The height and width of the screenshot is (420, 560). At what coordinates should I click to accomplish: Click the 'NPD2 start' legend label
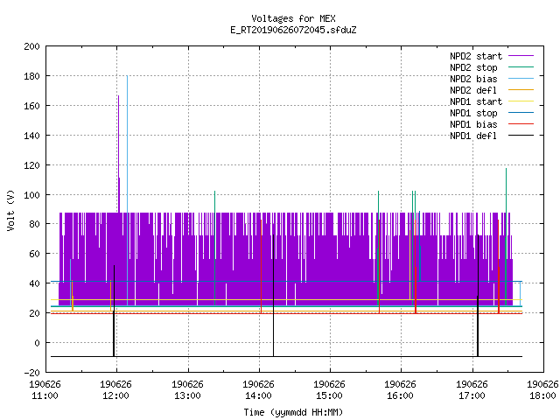pyautogui.click(x=476, y=56)
